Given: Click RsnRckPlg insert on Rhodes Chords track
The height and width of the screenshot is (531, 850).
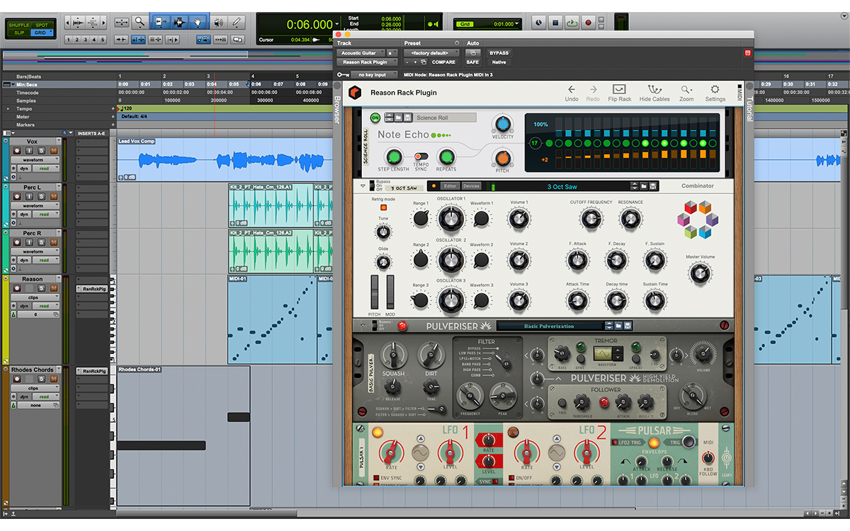Looking at the screenshot, I should (x=93, y=371).
